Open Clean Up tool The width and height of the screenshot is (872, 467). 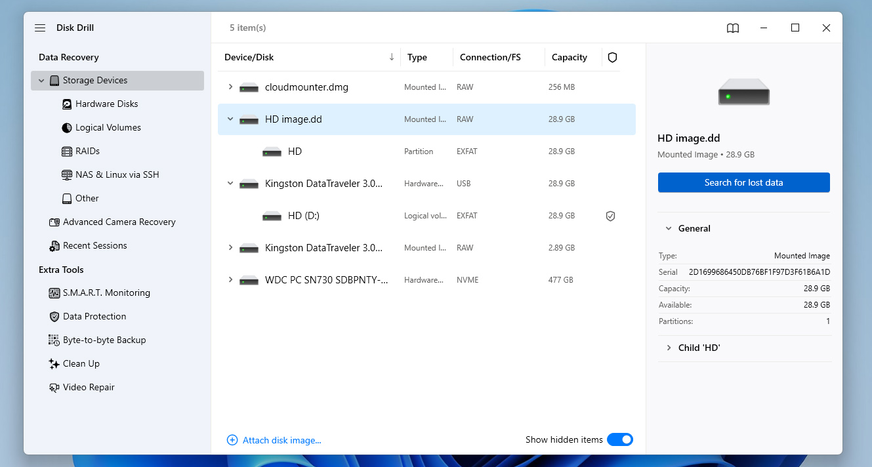pos(81,364)
